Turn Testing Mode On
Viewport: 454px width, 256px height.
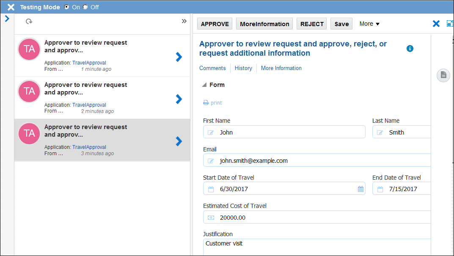(66, 7)
